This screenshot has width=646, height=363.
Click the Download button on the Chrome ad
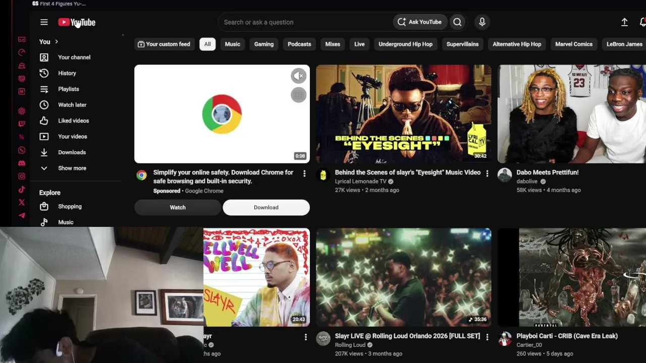pos(266,207)
